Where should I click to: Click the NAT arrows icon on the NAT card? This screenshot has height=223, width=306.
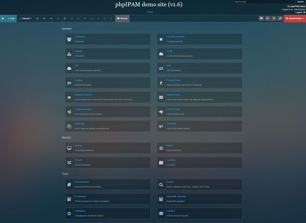(x=161, y=68)
